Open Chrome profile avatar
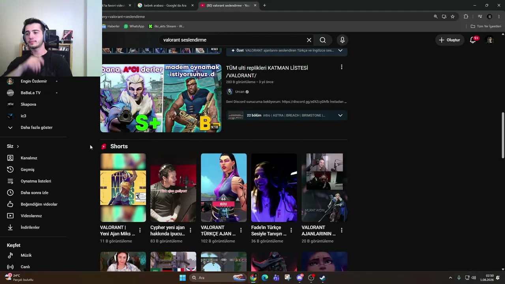The height and width of the screenshot is (284, 505). [x=490, y=17]
